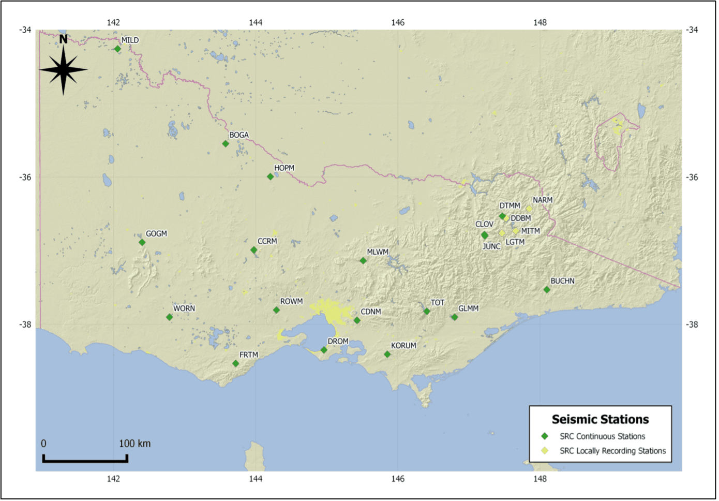The height and width of the screenshot is (501, 719).
Task: Click the bottom axis label '146'
Action: point(398,479)
